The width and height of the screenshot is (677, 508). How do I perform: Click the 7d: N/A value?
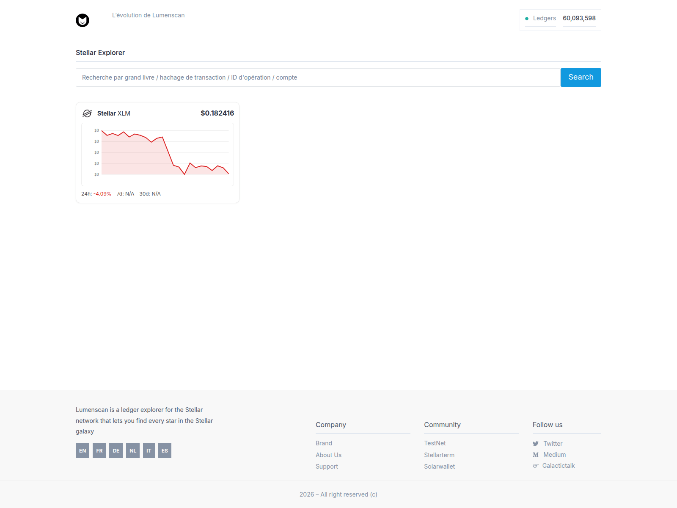[x=125, y=194]
